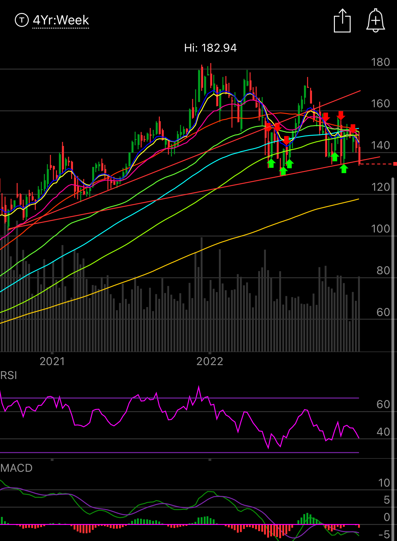This screenshot has width=397, height=541.
Task: Tap the 100 price axis label
Action: click(x=380, y=229)
